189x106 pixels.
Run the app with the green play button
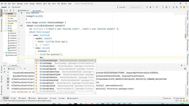147,7
